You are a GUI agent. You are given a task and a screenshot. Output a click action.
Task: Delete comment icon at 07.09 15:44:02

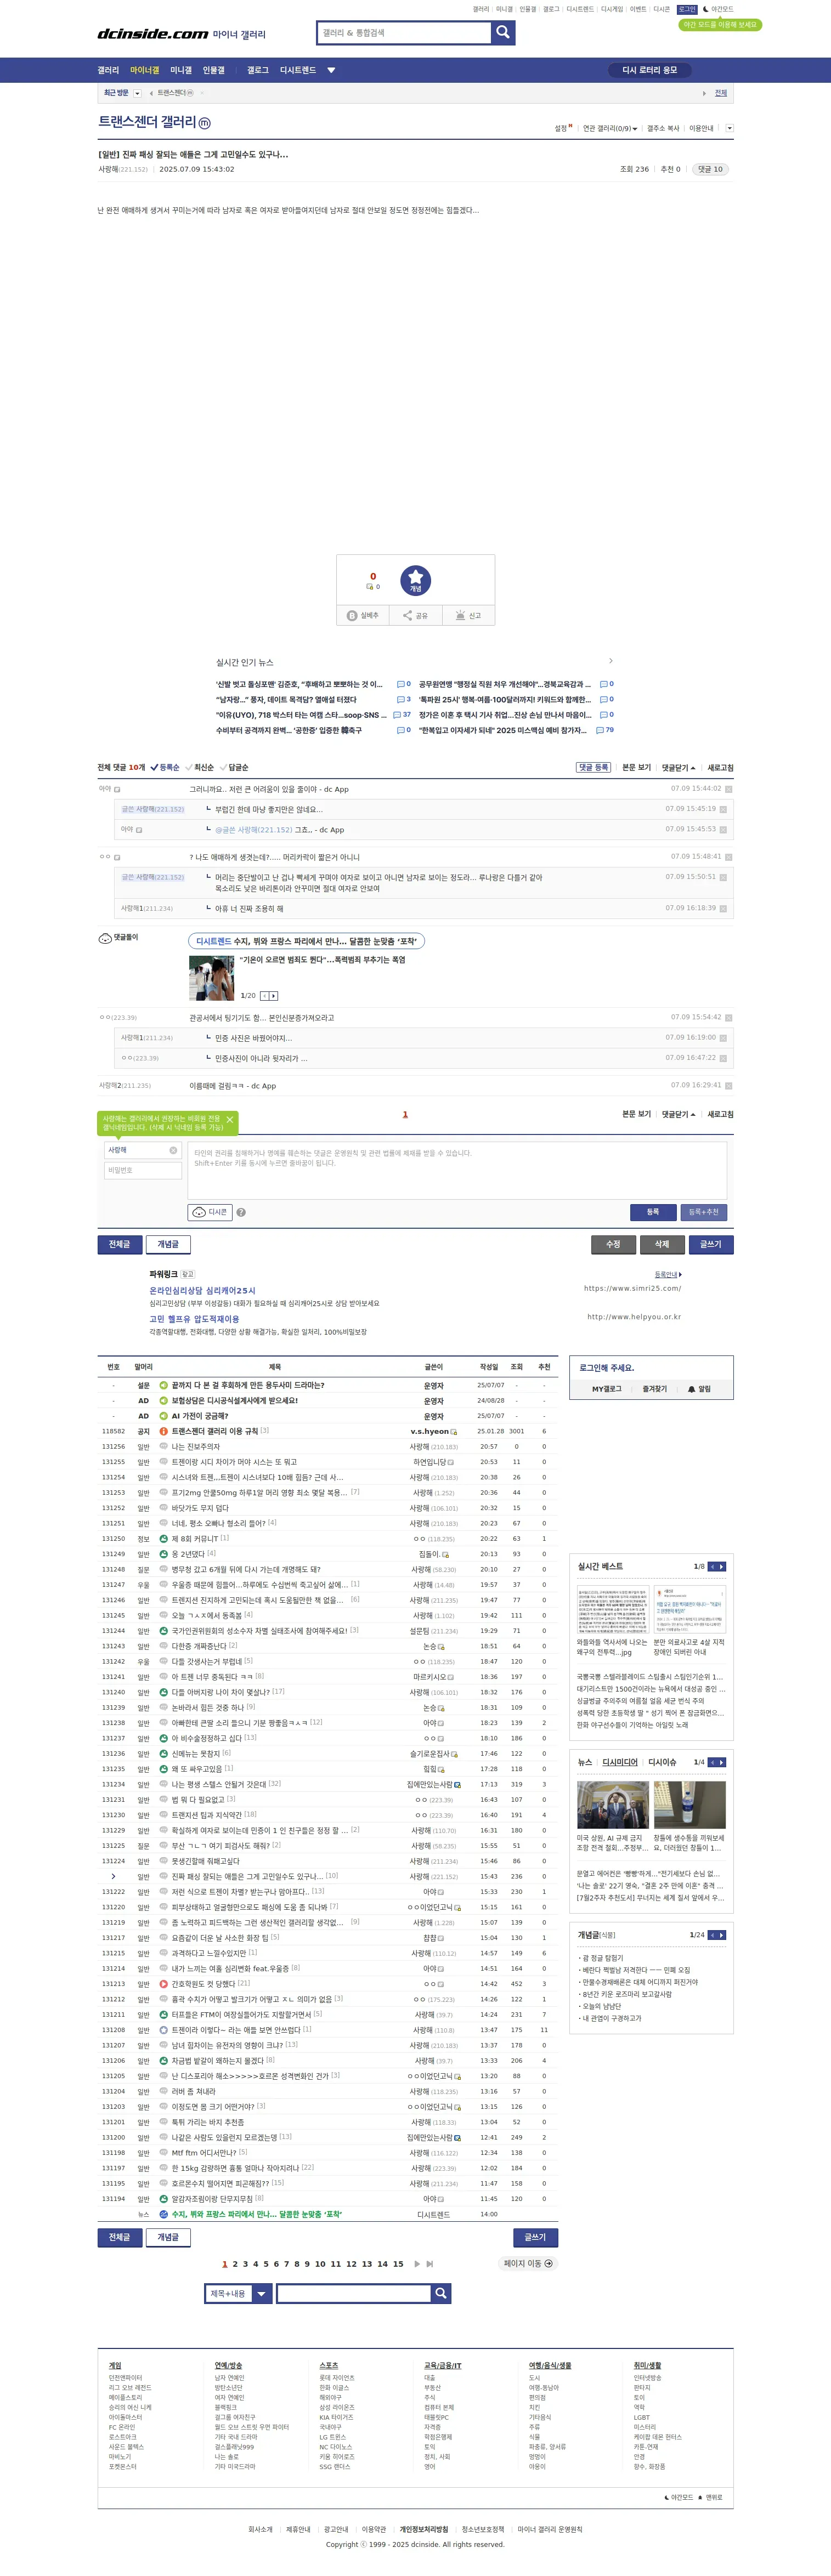(x=728, y=789)
